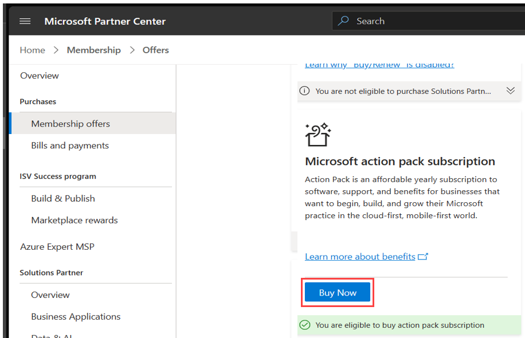The width and height of the screenshot is (525, 338).
Task: Select Business Applications in sidebar
Action: click(x=76, y=317)
